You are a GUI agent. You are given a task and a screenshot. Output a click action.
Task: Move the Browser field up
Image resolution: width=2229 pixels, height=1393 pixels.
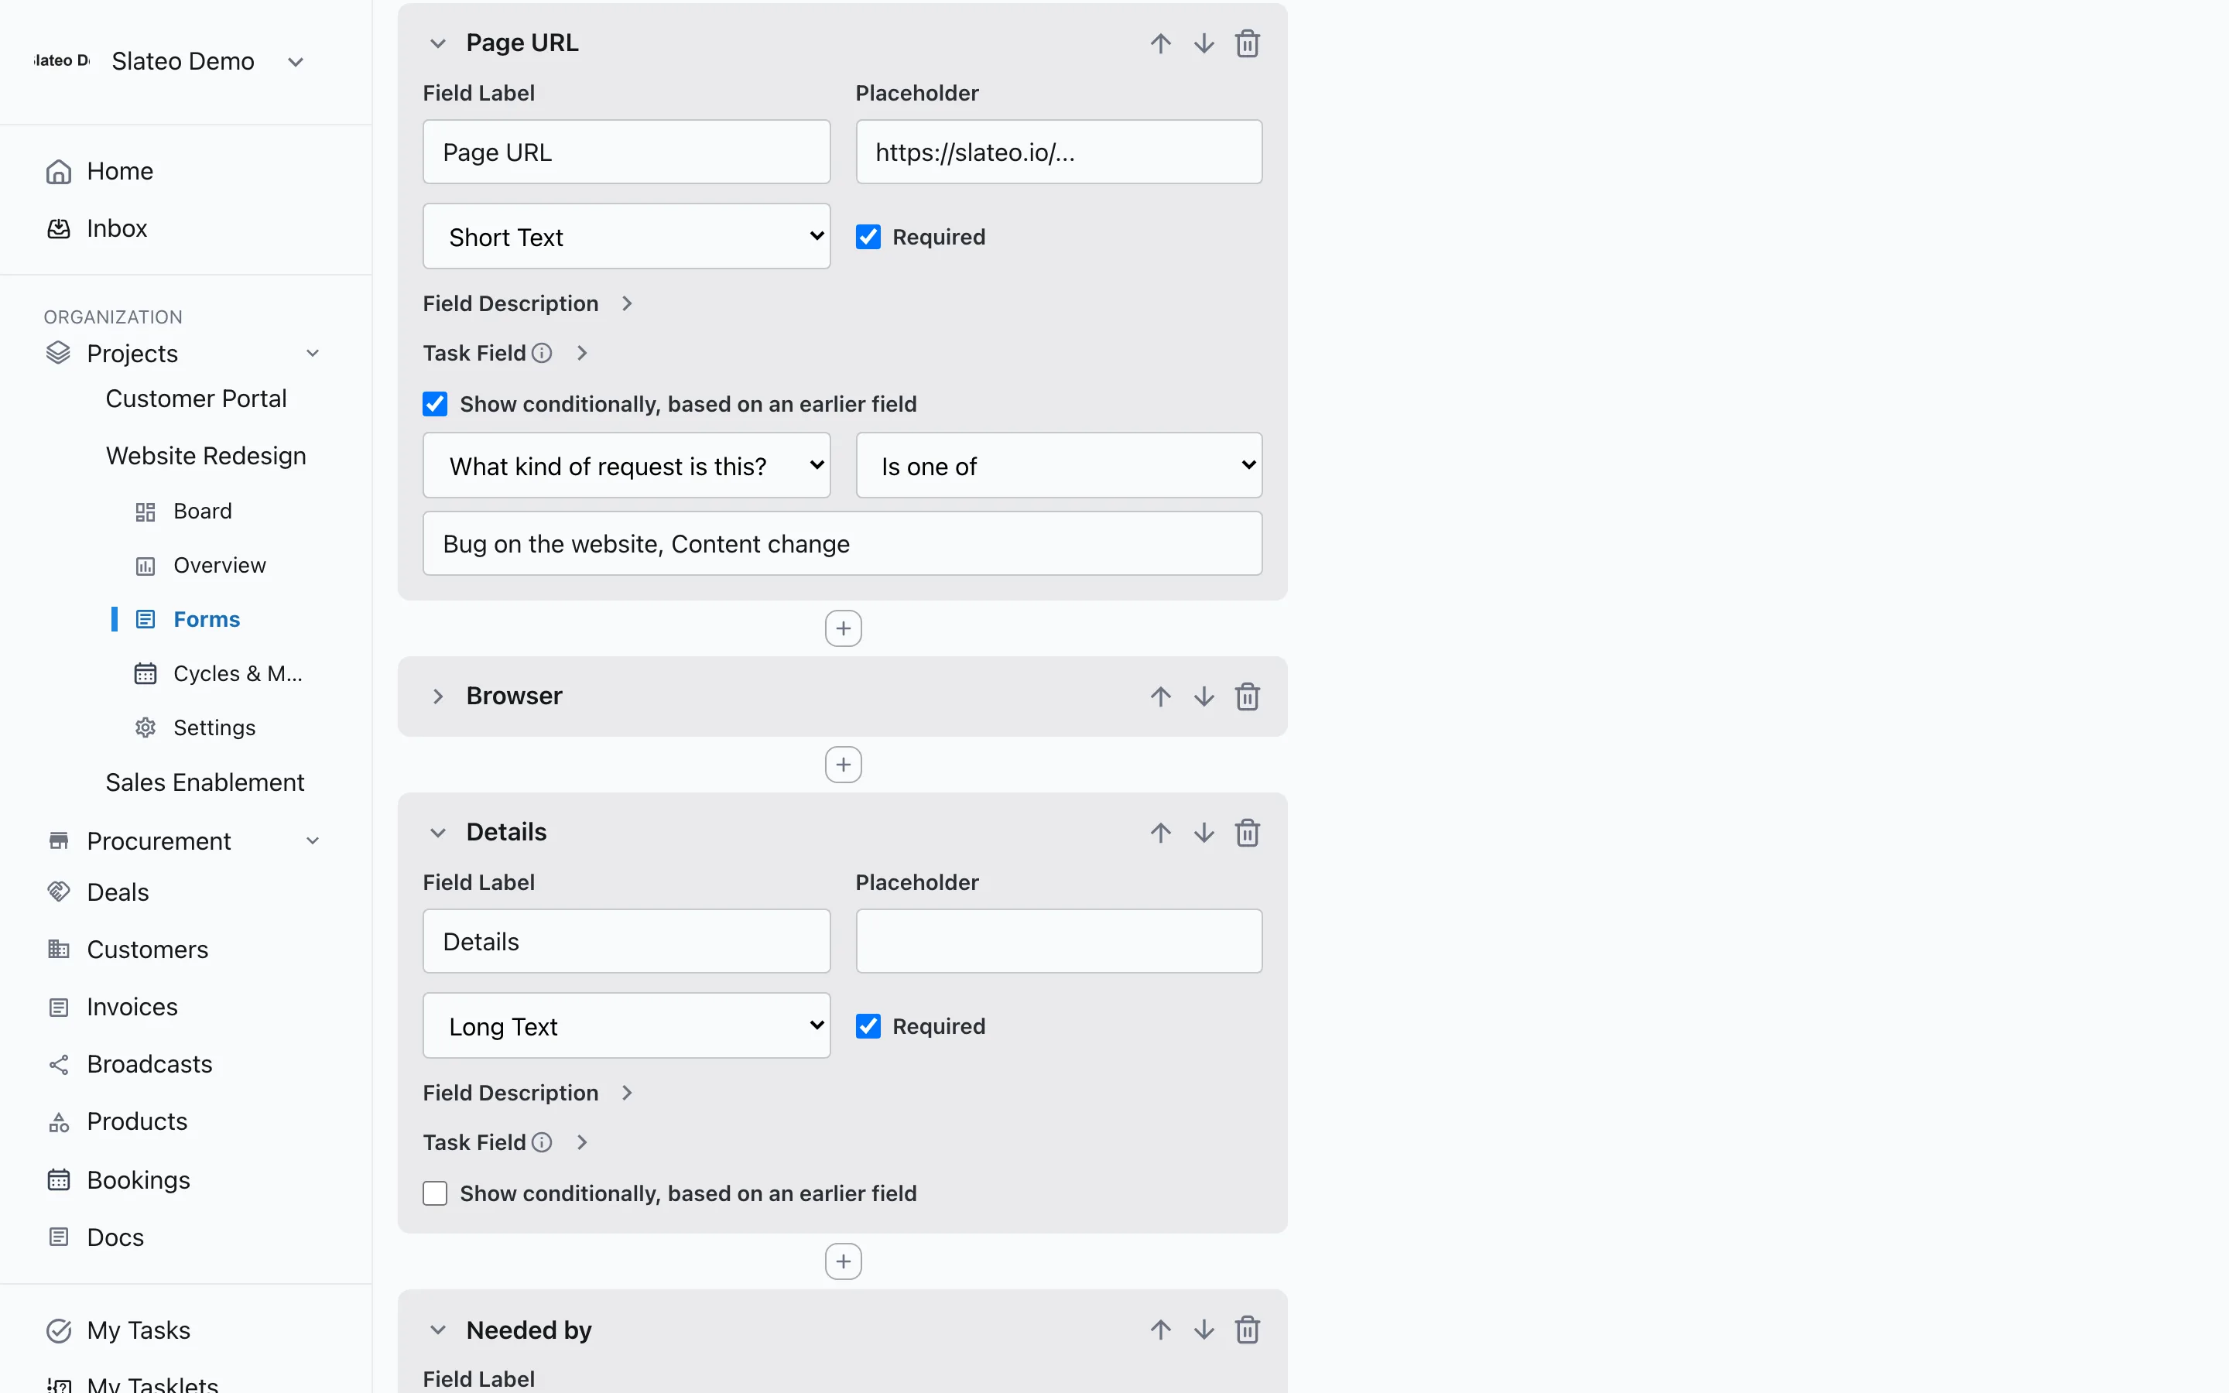tap(1161, 696)
